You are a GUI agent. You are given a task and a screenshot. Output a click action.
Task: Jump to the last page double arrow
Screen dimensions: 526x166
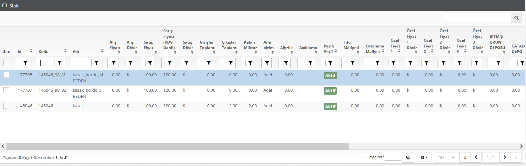[x=516, y=158]
